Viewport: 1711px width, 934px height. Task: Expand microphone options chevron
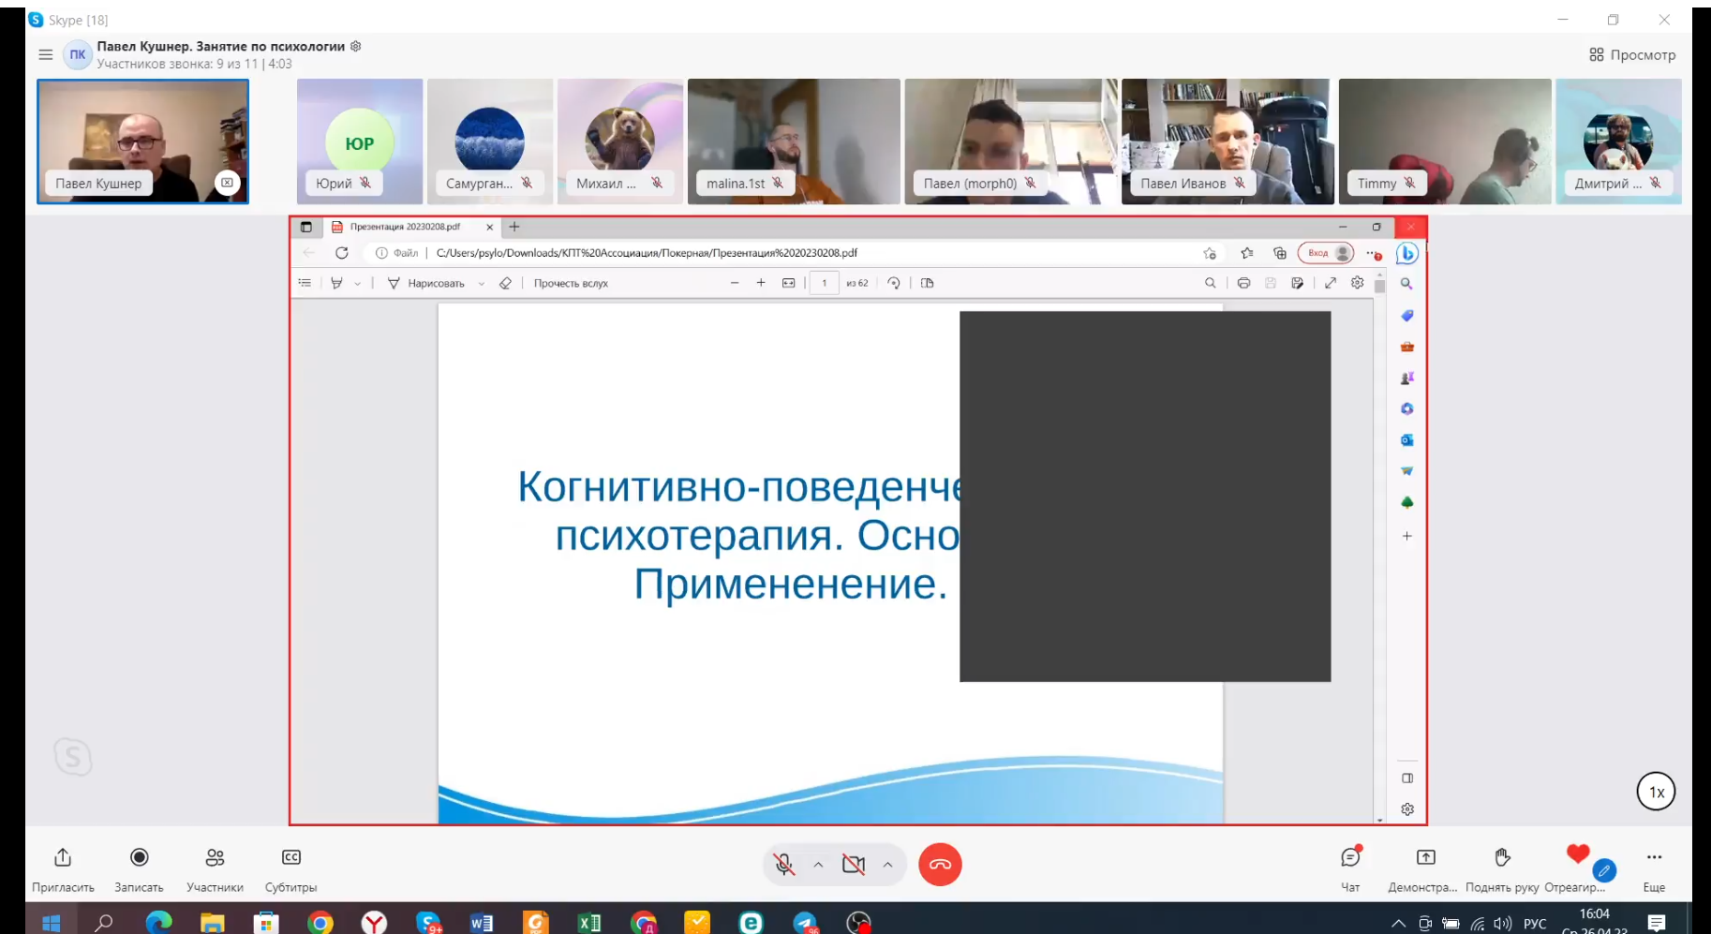818,865
